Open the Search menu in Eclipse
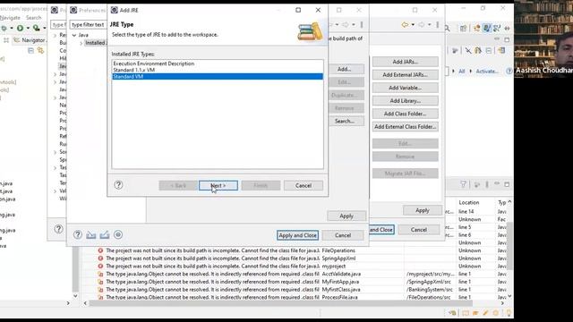This screenshot has height=322, width=573. point(34,18)
